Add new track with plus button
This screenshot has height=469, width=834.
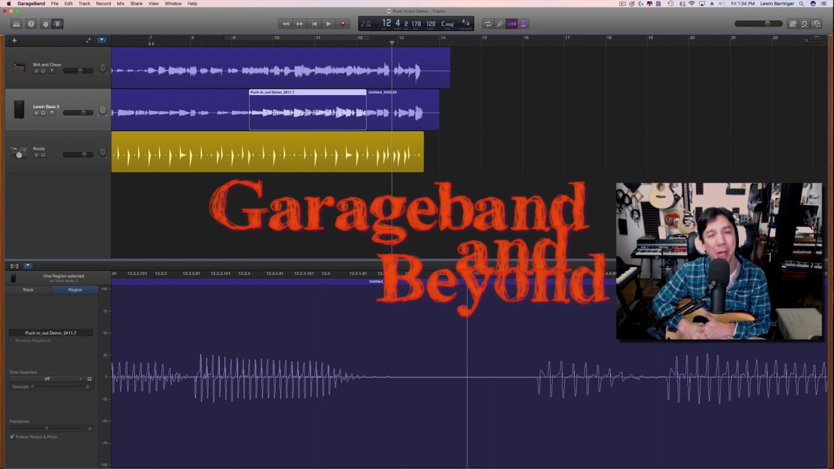click(14, 40)
